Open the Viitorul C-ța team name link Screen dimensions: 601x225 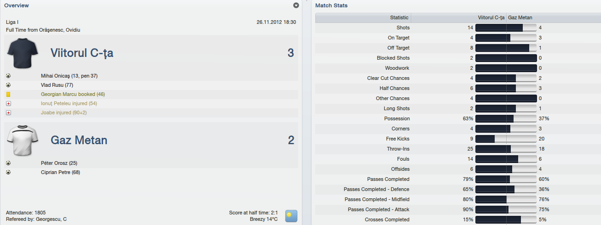[x=82, y=53]
